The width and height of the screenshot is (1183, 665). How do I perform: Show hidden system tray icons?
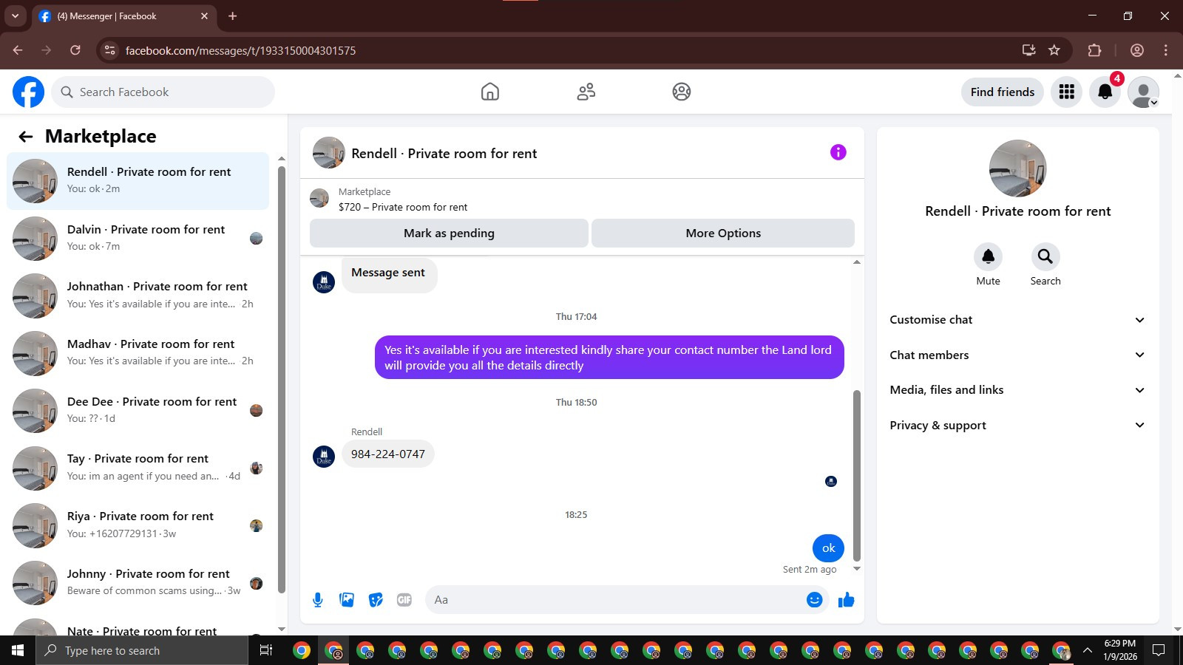click(1087, 650)
